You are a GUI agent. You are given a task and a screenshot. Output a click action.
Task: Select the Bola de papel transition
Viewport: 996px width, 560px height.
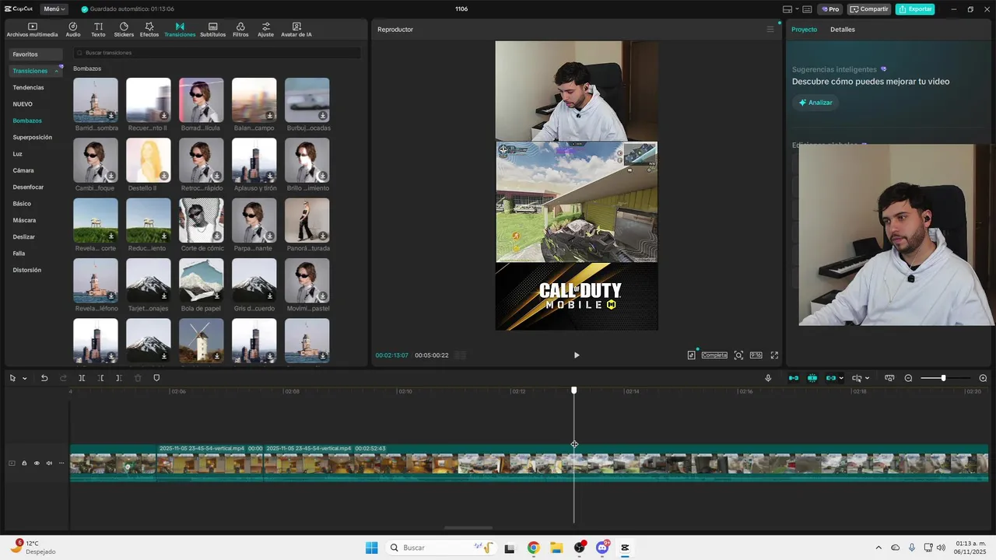pos(202,280)
